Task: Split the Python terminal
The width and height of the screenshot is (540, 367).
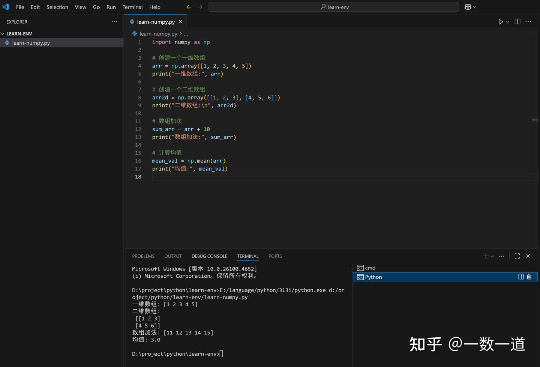Action: (520, 277)
